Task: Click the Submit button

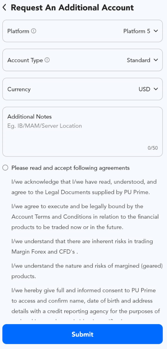Action: [83, 334]
